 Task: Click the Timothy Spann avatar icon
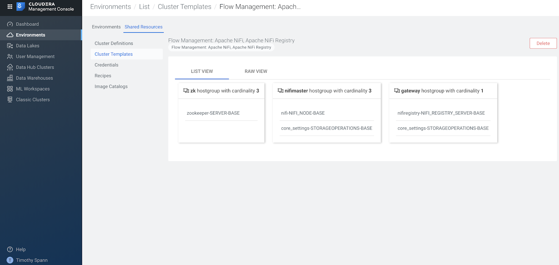click(10, 260)
